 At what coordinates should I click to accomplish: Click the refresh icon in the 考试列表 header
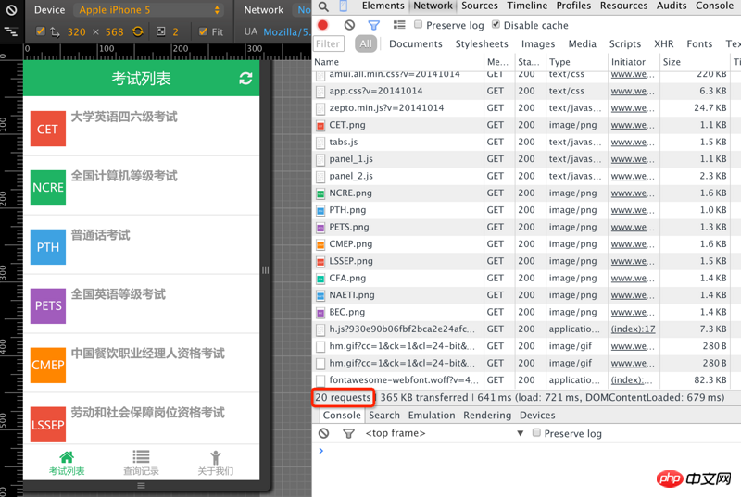pyautogui.click(x=245, y=79)
